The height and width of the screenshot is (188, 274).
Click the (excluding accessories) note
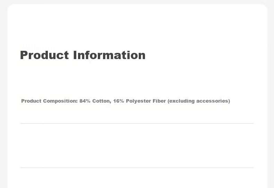[x=199, y=101]
